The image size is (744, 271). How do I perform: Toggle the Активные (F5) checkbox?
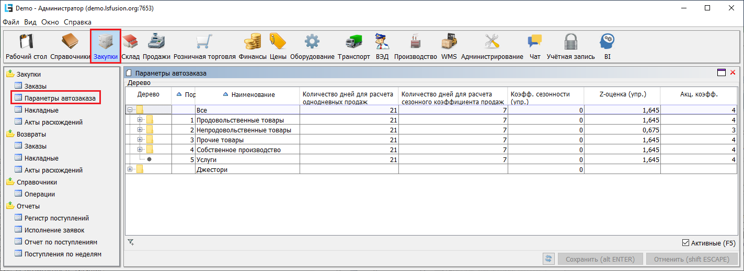[x=686, y=243]
